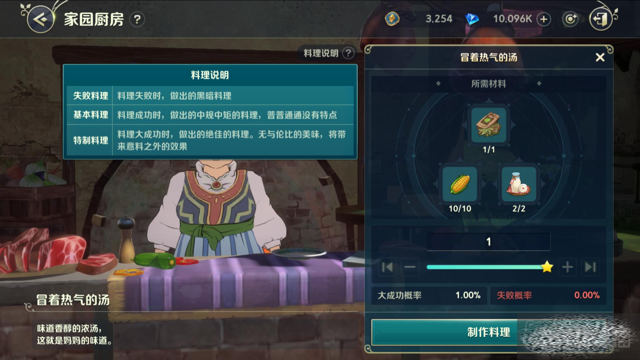
Task: Tap the gold coin currency icon
Action: [x=392, y=19]
